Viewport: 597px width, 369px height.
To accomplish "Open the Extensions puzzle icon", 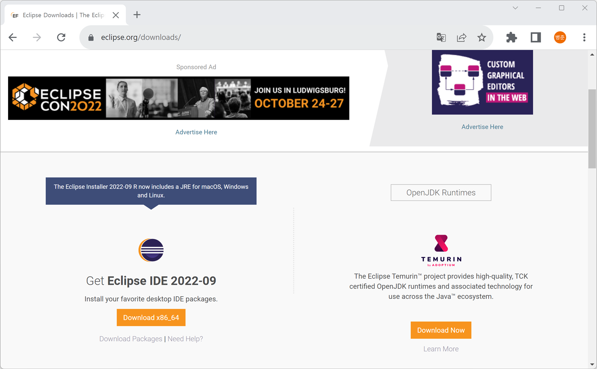I will (511, 37).
